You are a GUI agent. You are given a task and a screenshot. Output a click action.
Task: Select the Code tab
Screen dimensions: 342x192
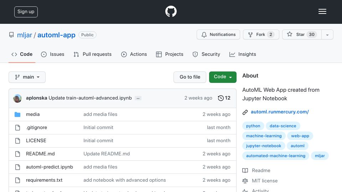(22, 54)
